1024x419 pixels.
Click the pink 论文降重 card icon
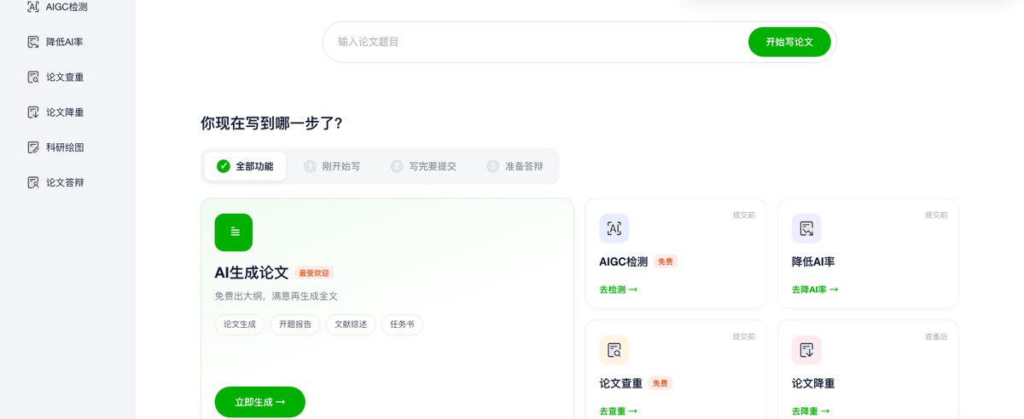806,349
